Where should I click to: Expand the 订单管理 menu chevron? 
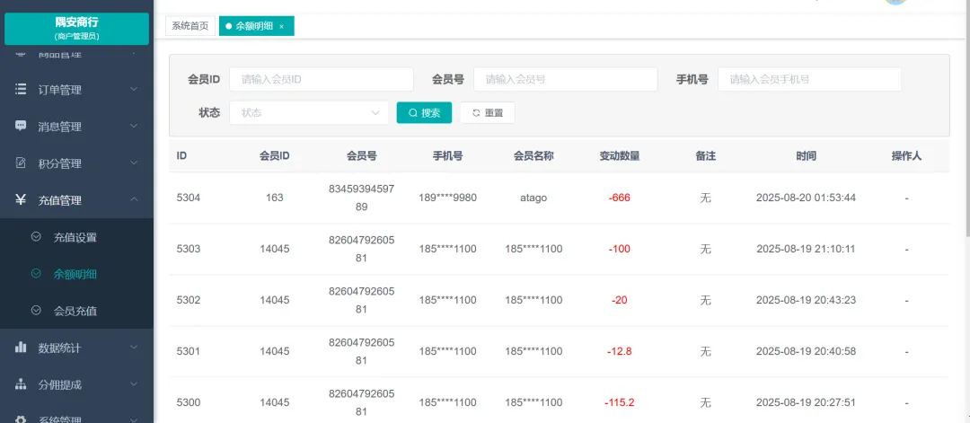(x=134, y=90)
